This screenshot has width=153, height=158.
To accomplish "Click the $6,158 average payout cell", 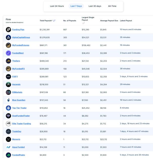I will (103, 108).
